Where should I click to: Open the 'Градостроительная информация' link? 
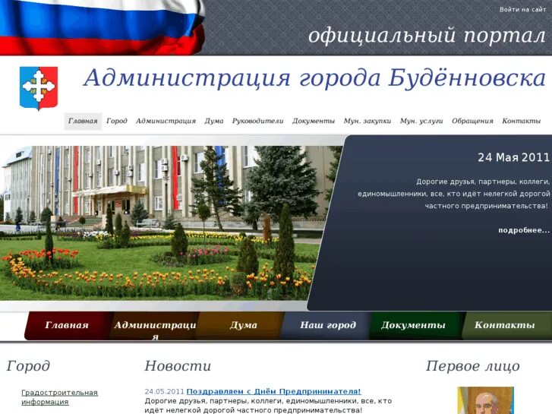[59, 397]
